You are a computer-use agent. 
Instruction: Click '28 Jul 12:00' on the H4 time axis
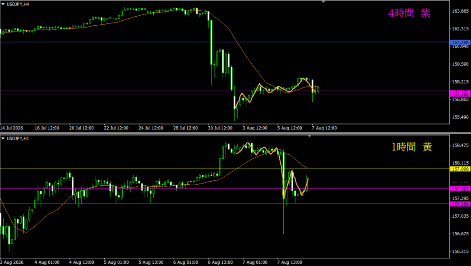point(185,128)
